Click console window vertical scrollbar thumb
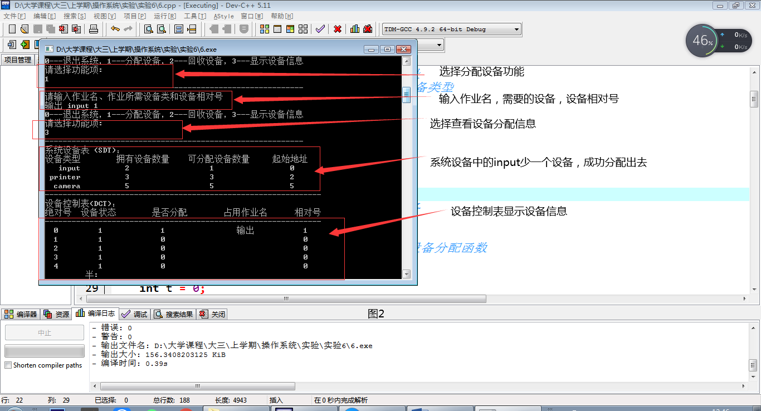This screenshot has height=411, width=761. pyautogui.click(x=407, y=95)
